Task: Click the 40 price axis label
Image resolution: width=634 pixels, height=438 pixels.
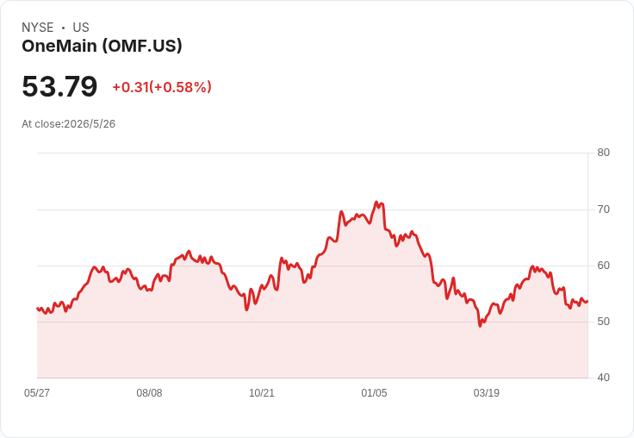Action: tap(603, 378)
